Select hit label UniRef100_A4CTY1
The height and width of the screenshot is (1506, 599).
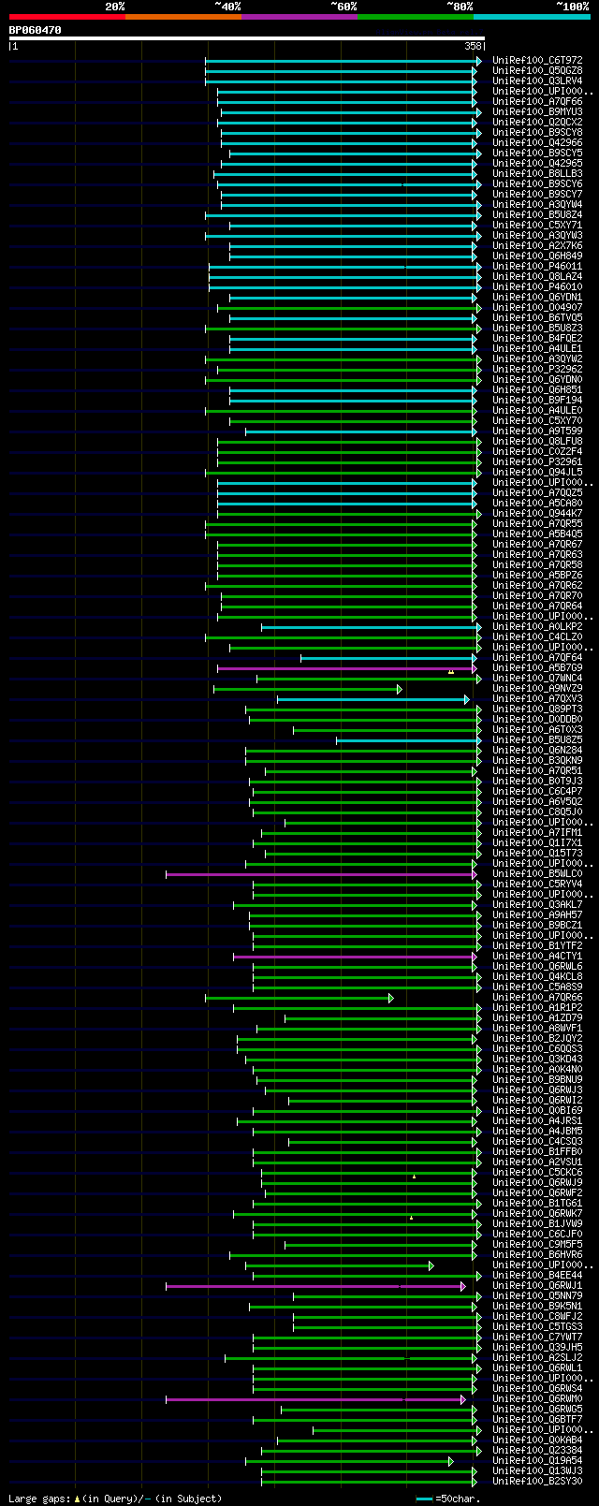coord(537,956)
